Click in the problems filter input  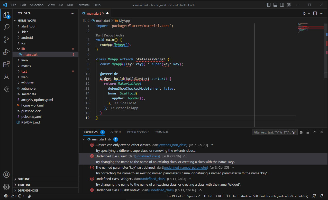tap(272, 132)
